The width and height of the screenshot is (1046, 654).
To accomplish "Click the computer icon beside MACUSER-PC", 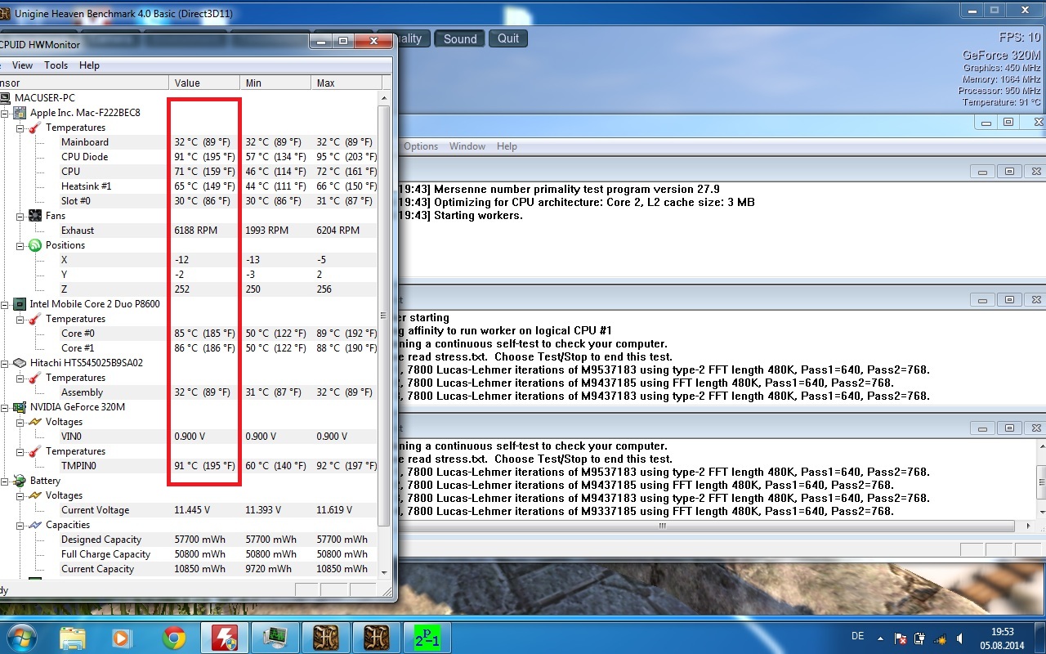I will [5, 98].
